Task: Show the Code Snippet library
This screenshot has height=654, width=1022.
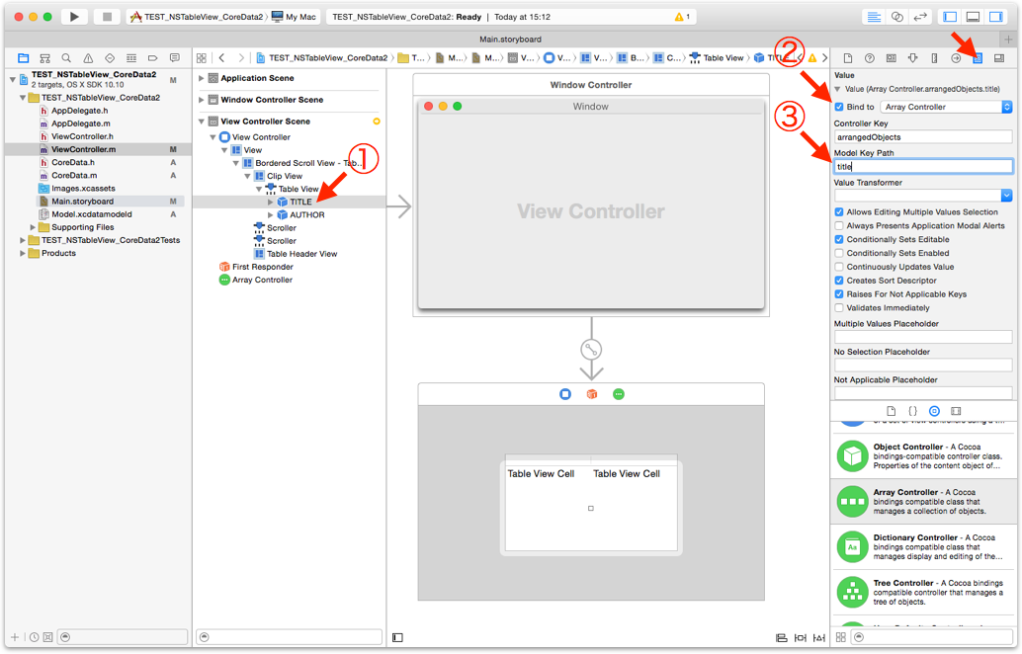Action: [912, 411]
